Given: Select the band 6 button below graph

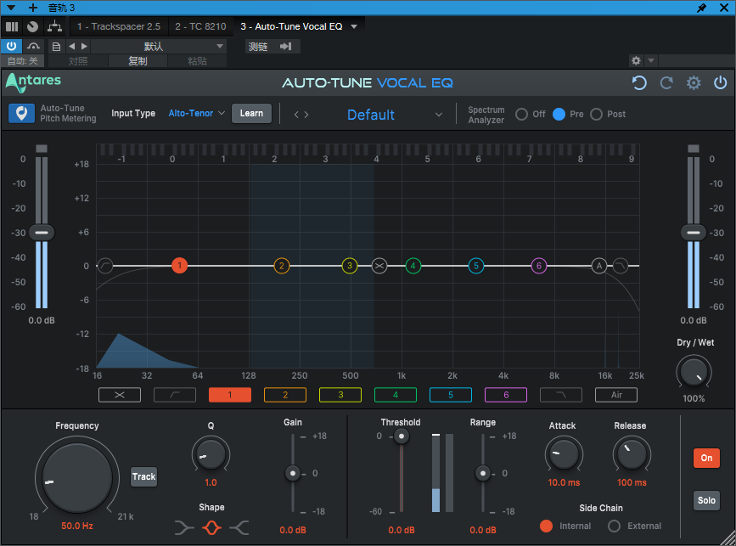Looking at the screenshot, I should 506,395.
